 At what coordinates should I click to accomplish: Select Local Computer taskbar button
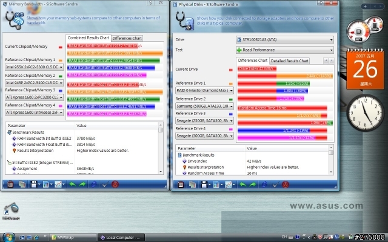[121, 238]
